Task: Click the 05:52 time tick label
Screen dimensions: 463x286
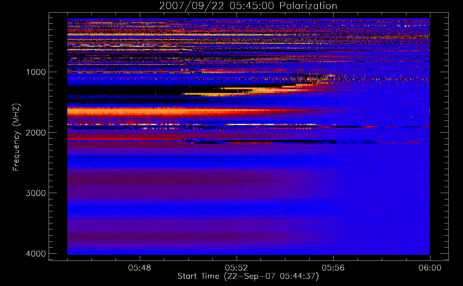Action: pos(236,268)
